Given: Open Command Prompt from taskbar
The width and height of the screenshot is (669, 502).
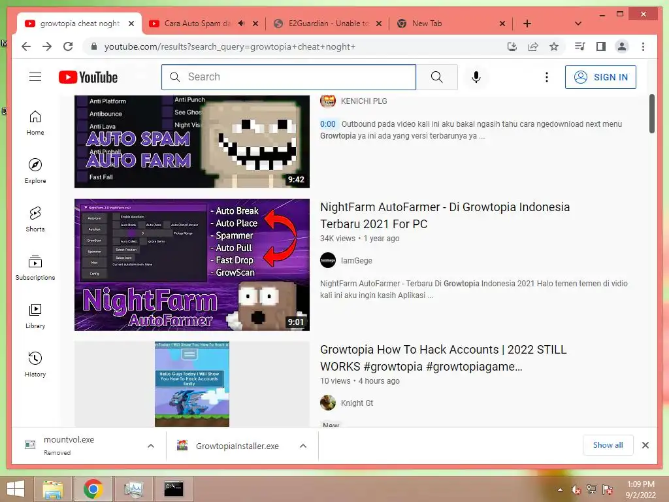Looking at the screenshot, I should pyautogui.click(x=174, y=489).
